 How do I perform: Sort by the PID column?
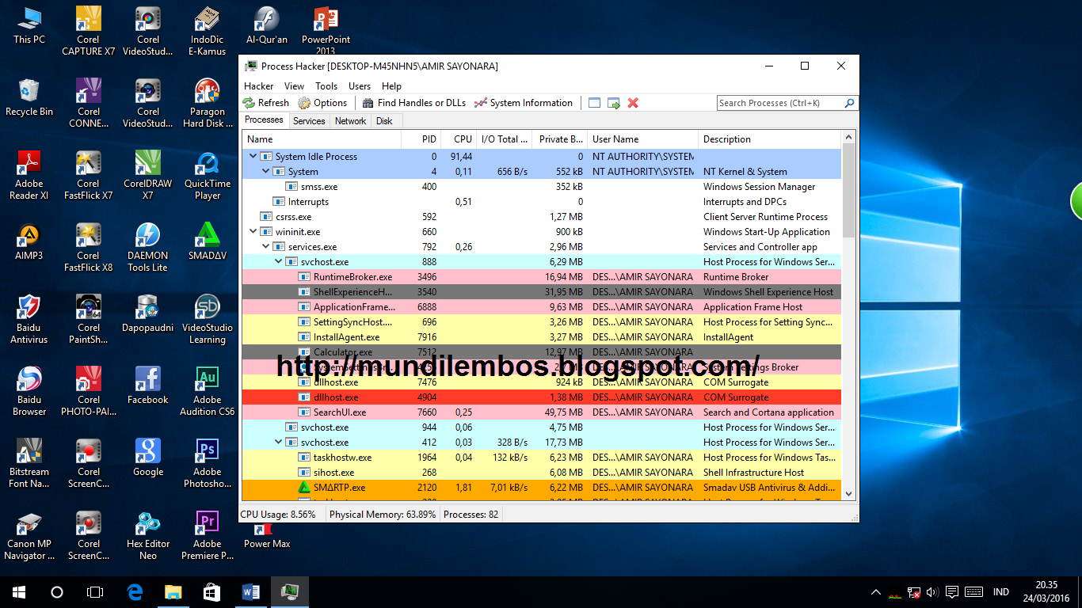coord(421,139)
